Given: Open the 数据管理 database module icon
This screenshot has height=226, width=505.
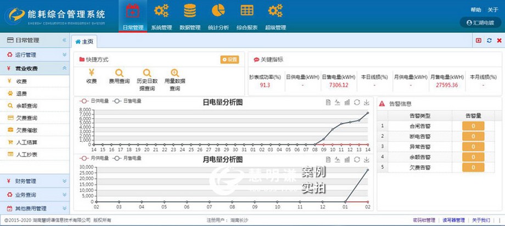Looking at the screenshot, I should 190,11.
